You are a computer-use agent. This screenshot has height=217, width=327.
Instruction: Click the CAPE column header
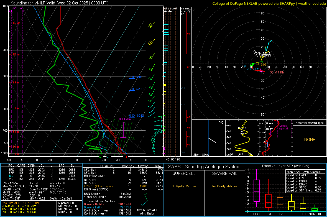click(21, 165)
